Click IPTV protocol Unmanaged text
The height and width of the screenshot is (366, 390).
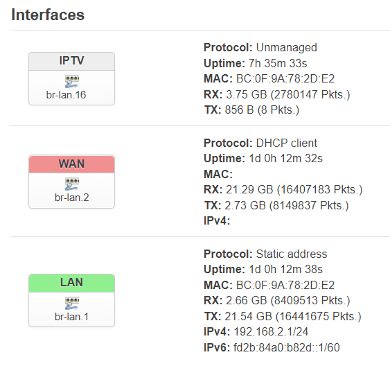287,48
